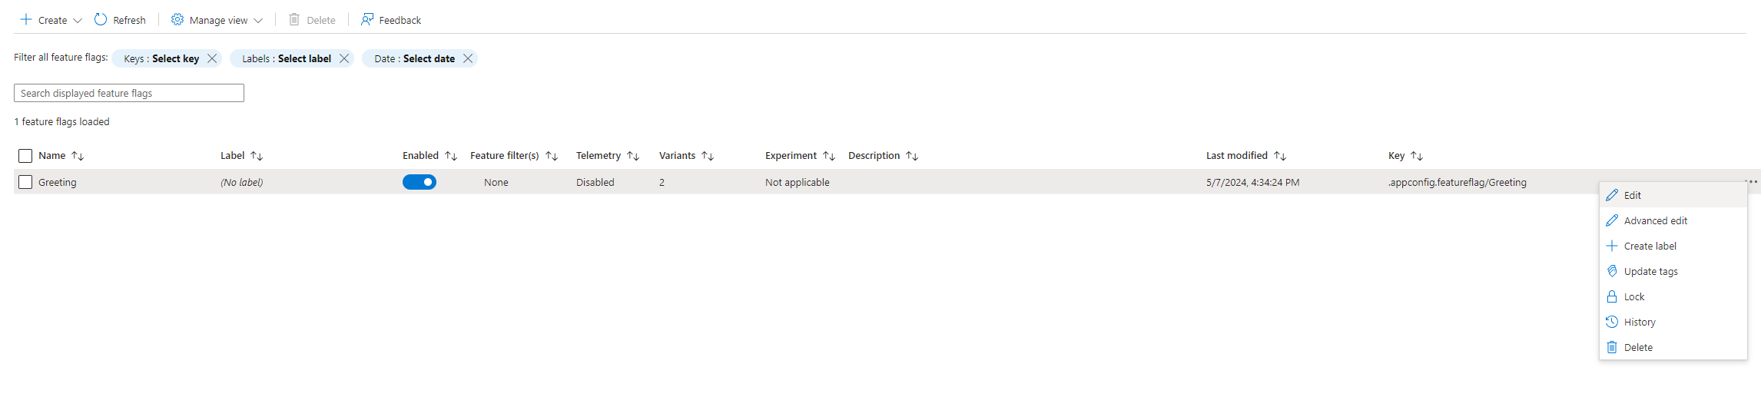Sort by Last modified column arrows
Screen dimensions: 1761x397
tap(1279, 156)
